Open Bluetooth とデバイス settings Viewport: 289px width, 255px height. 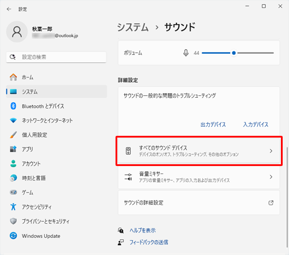click(57, 106)
